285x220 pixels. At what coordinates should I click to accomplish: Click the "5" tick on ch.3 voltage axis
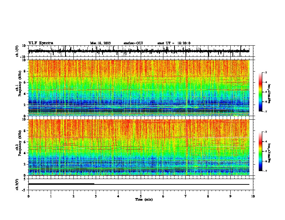[x=25, y=179]
